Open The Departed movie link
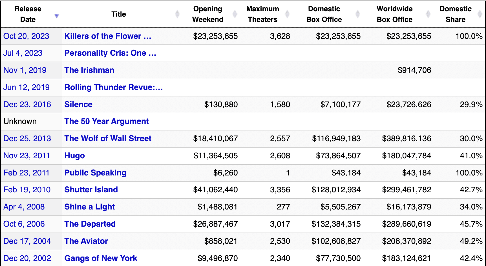The width and height of the screenshot is (486, 266). pyautogui.click(x=90, y=224)
